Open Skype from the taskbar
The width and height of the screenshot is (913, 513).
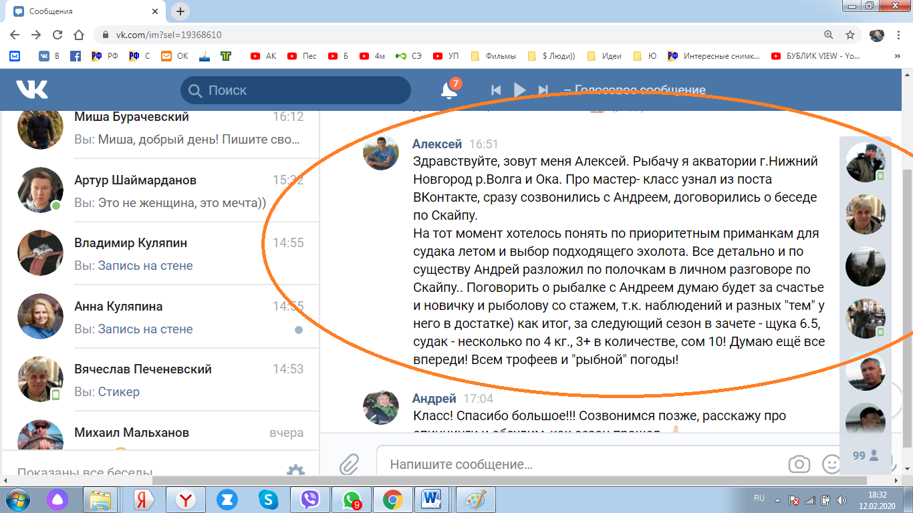tap(269, 500)
